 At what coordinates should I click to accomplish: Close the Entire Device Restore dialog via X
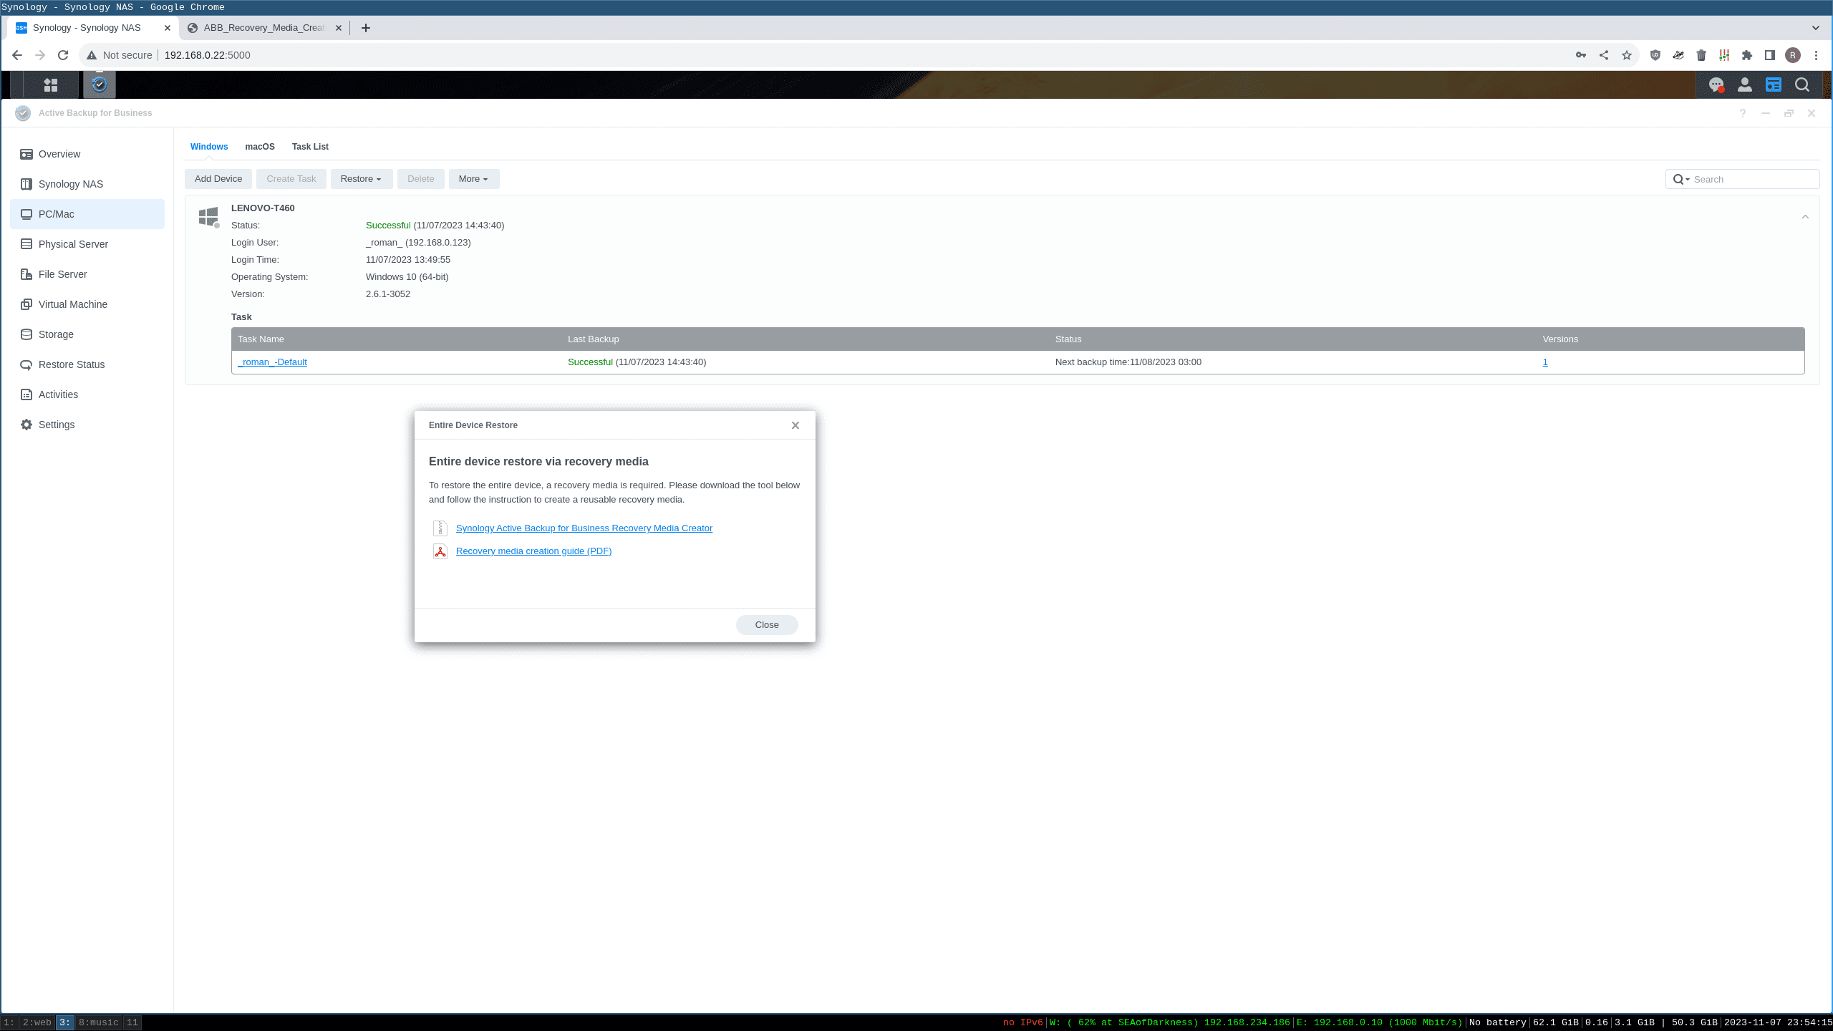click(x=795, y=425)
